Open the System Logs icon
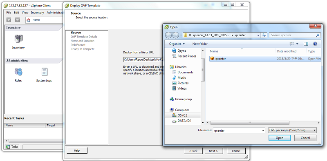The height and width of the screenshot is (161, 327). coord(44,72)
